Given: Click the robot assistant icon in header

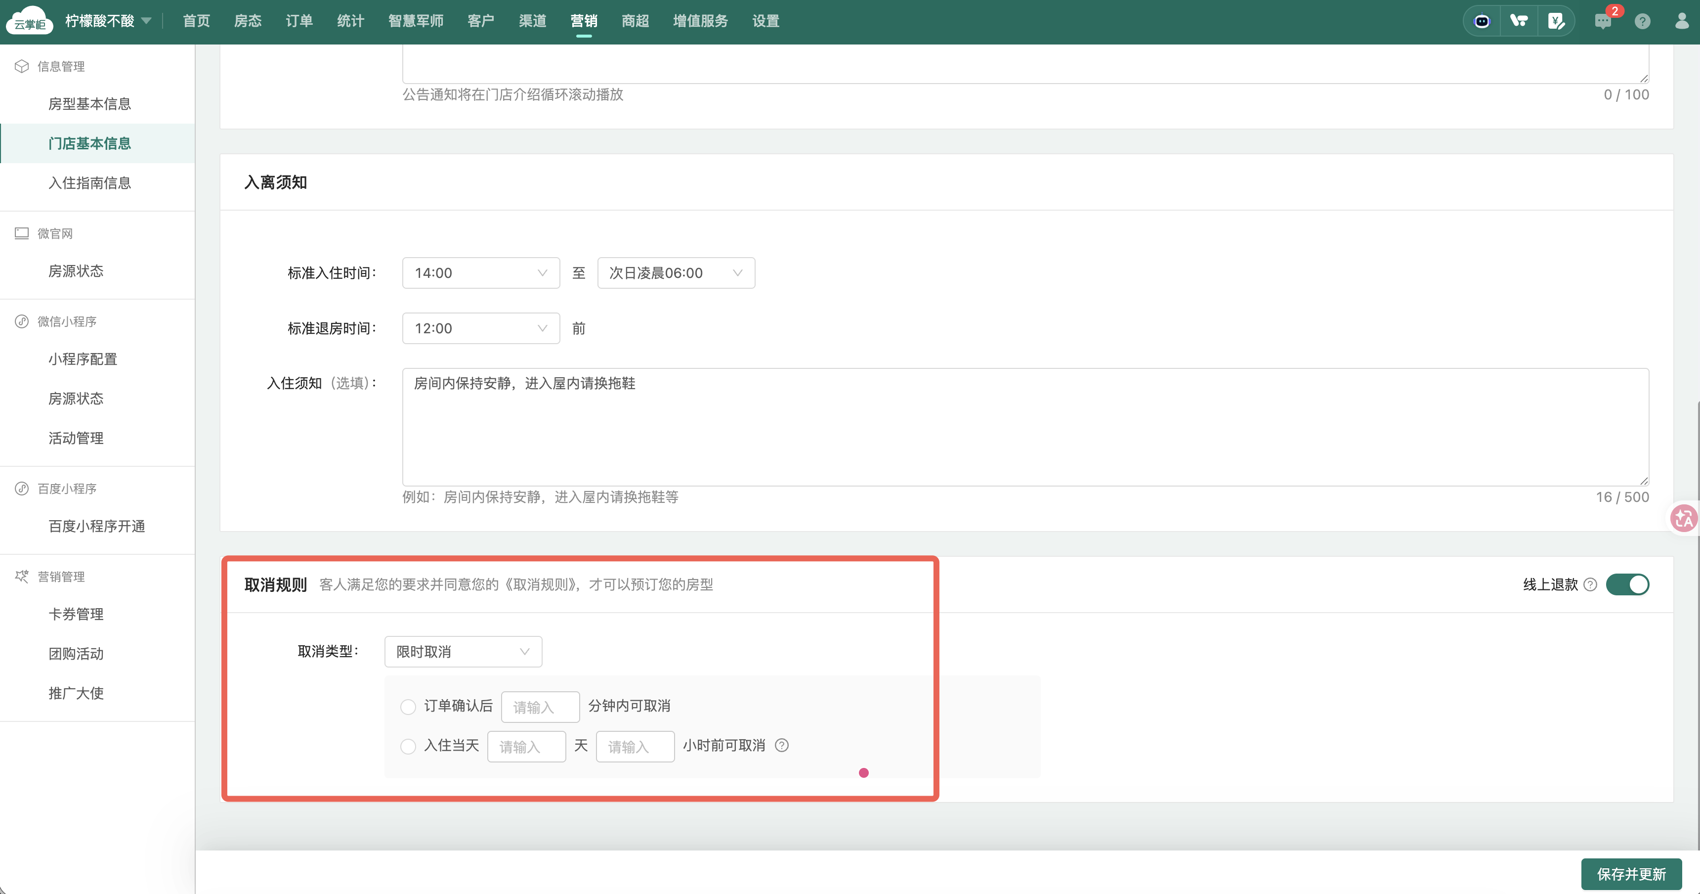Looking at the screenshot, I should click(x=1482, y=21).
